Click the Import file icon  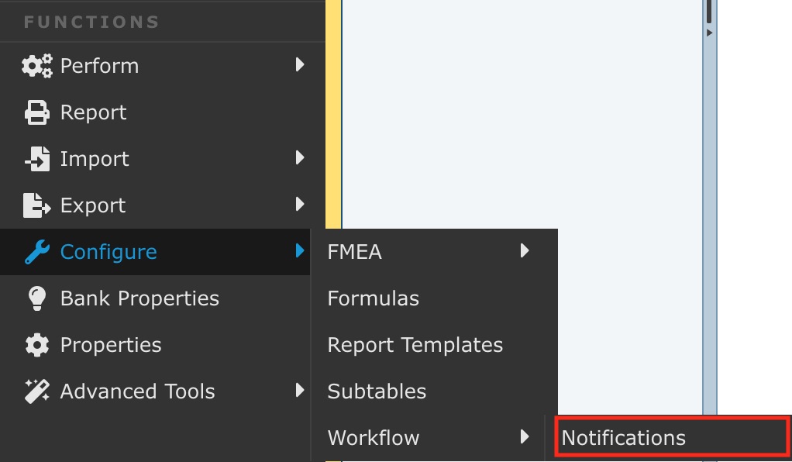coord(36,159)
